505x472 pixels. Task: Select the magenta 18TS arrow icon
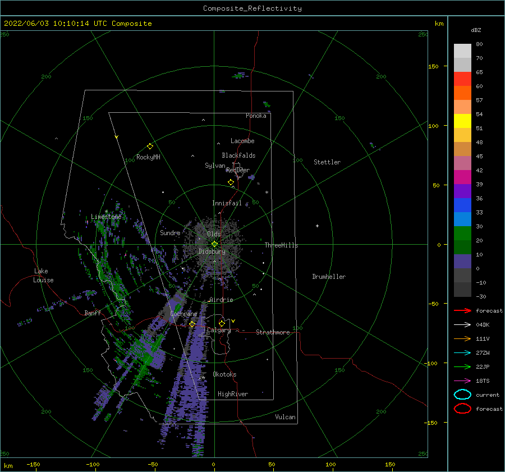[462, 381]
